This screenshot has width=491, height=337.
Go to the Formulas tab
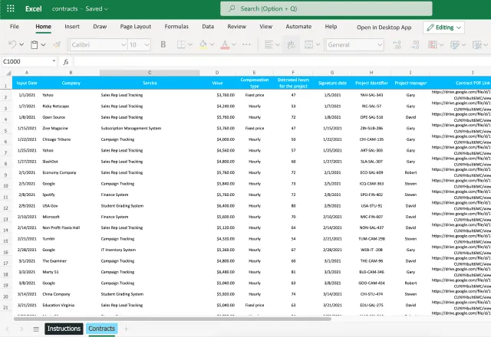(176, 27)
